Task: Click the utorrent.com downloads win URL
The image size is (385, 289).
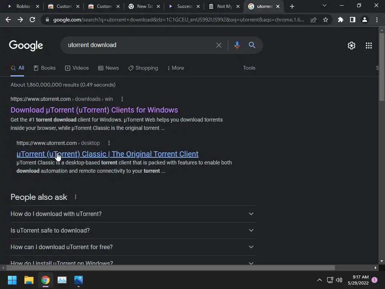Action: coord(62,99)
